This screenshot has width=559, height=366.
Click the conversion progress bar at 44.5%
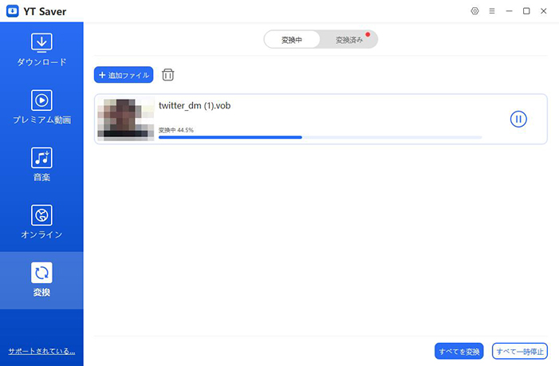[320, 137]
